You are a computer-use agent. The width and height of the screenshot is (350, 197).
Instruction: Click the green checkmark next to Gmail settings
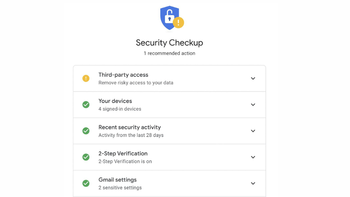pyautogui.click(x=86, y=183)
